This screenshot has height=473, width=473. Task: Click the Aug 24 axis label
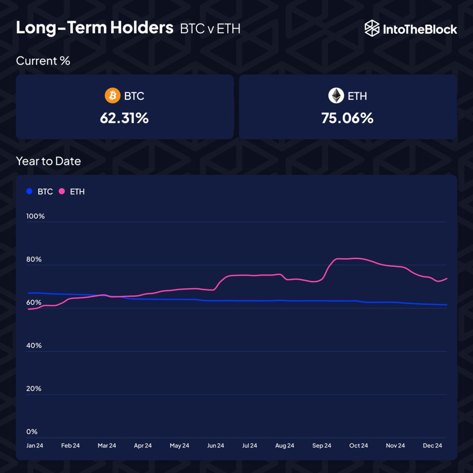[285, 445]
